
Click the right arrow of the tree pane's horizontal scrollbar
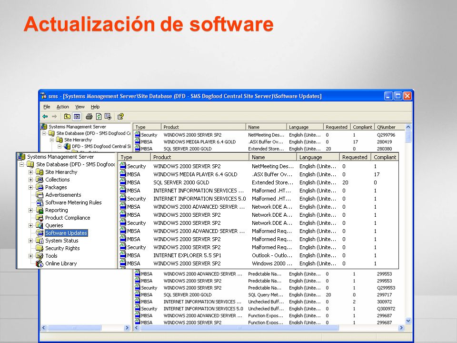127,328
